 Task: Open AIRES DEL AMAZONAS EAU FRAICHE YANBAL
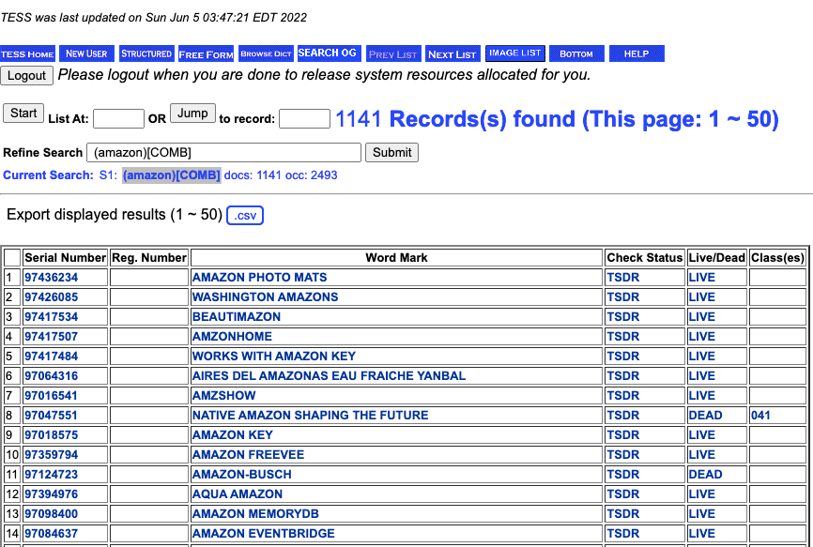click(329, 375)
